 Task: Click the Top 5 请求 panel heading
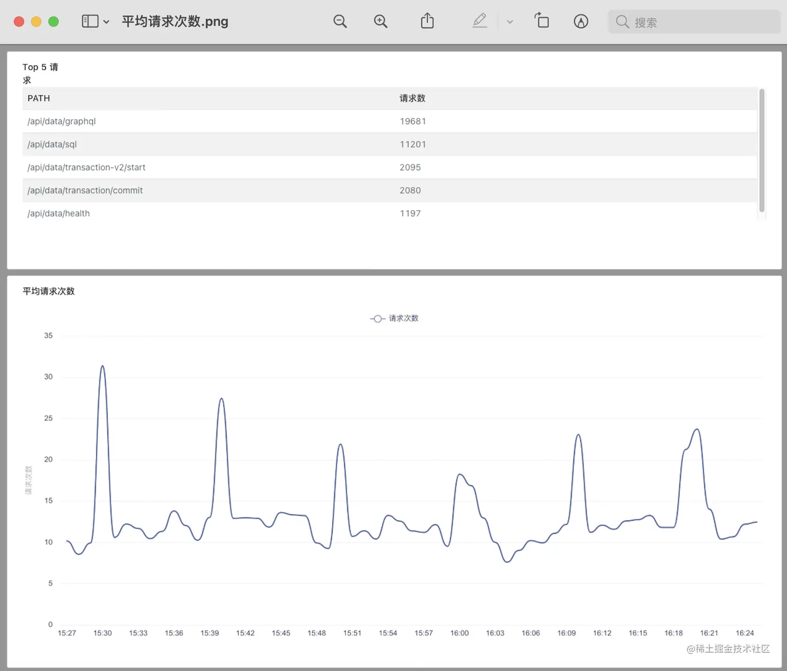point(40,73)
